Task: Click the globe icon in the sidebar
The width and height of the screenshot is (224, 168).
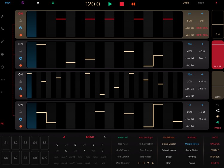Action: (x=2, y=54)
